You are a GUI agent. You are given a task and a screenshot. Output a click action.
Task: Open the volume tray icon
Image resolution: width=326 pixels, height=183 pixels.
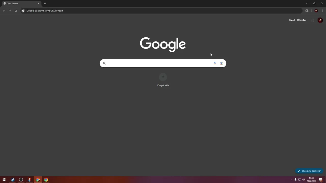point(304,180)
